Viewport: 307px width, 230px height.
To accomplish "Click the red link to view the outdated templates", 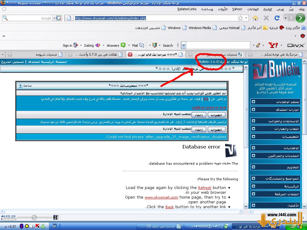I will [209, 108].
